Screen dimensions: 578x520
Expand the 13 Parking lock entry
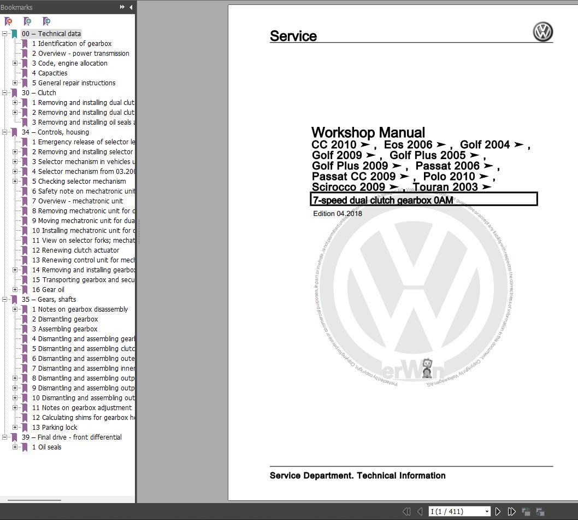tap(14, 427)
